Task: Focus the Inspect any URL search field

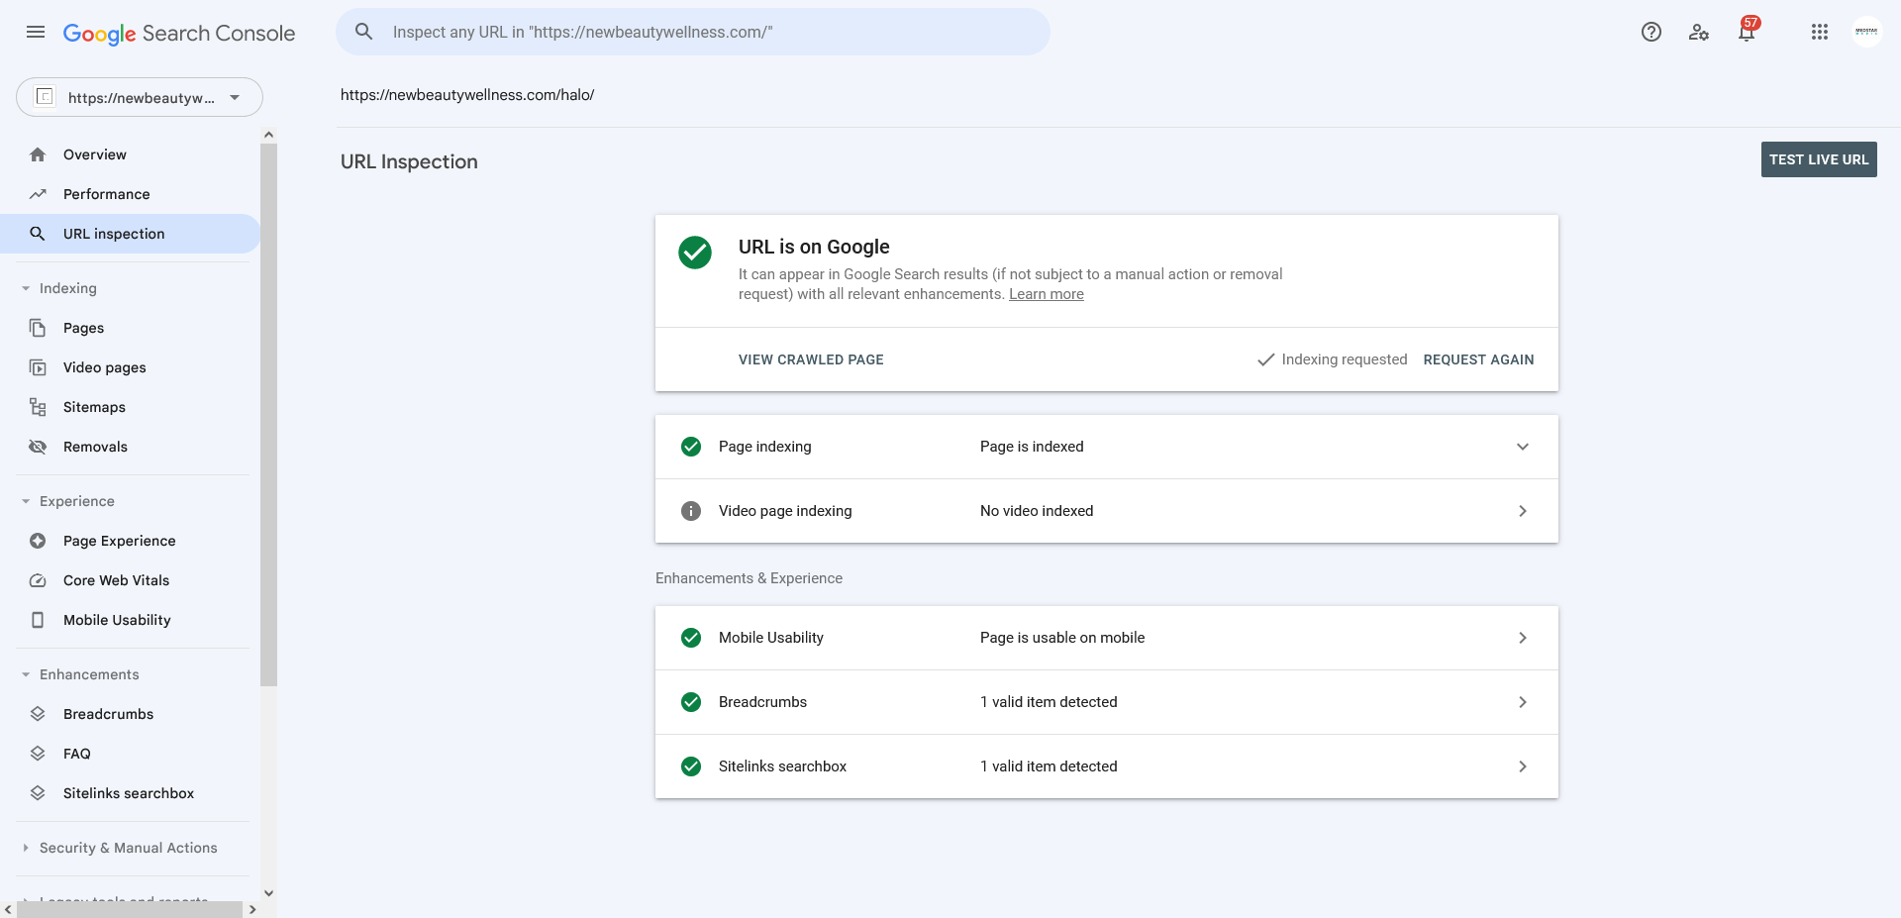Action: [693, 32]
